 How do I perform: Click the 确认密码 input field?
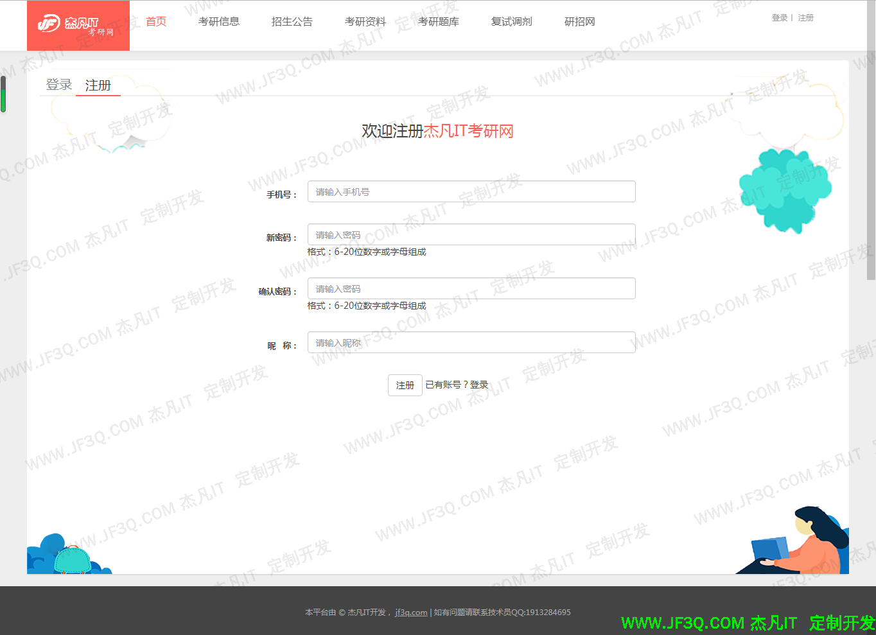click(471, 288)
